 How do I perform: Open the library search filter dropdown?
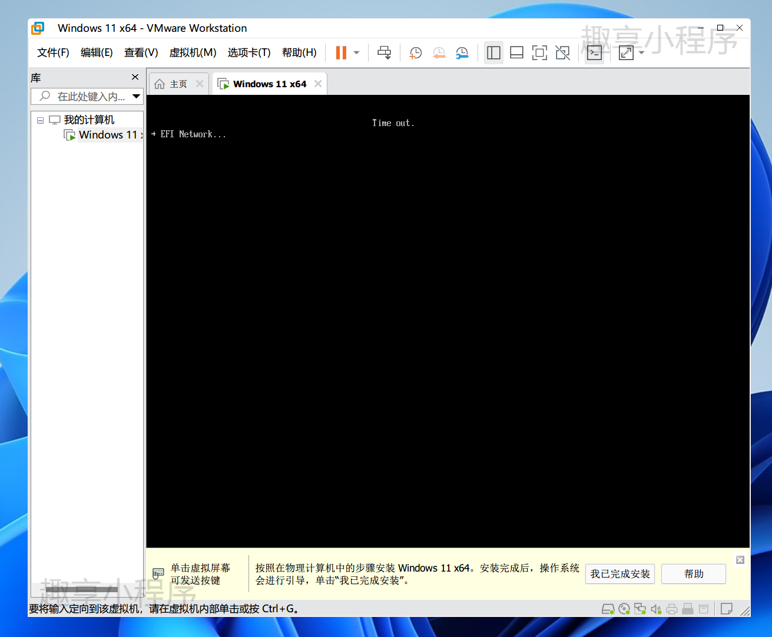click(137, 97)
